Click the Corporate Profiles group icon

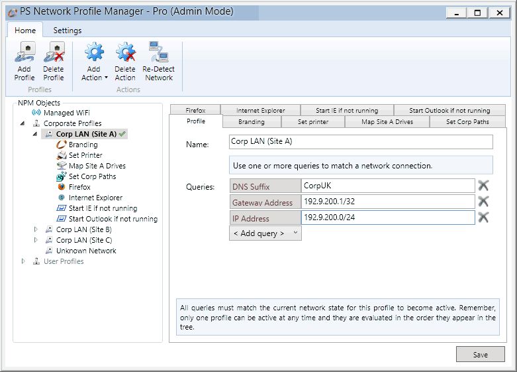click(x=36, y=123)
